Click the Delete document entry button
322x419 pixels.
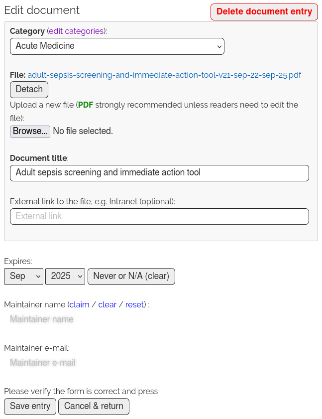(264, 12)
